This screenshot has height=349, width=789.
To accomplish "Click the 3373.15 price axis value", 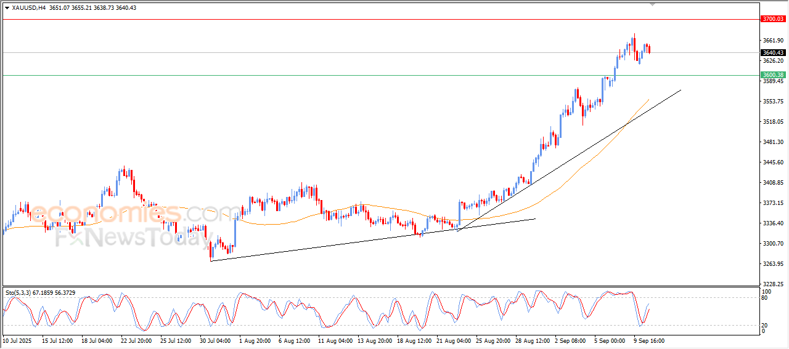I will (773, 203).
